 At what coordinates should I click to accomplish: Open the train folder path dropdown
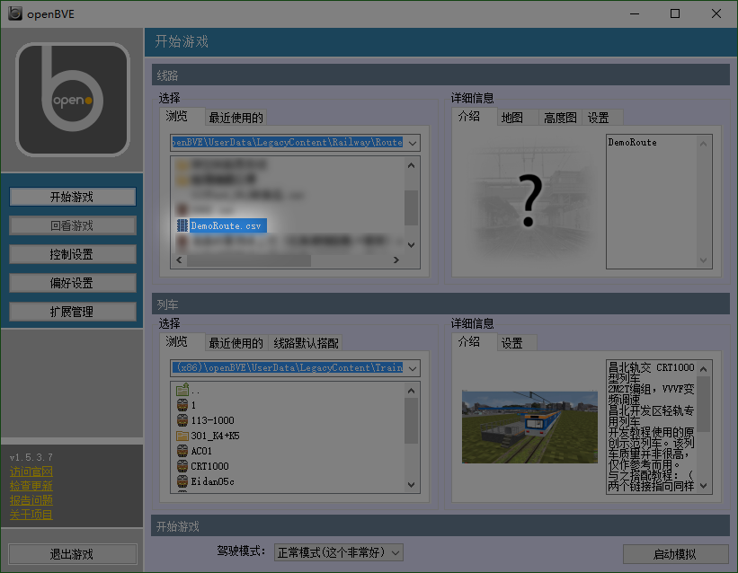coord(412,367)
